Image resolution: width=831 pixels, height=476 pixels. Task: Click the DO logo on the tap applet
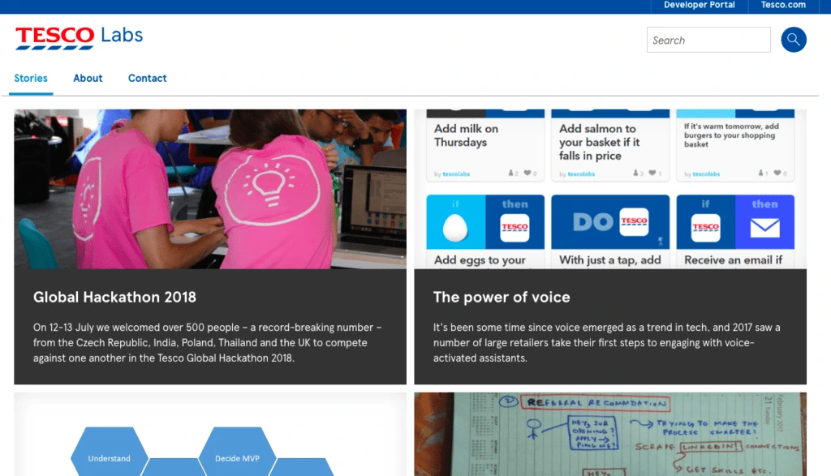(x=592, y=221)
